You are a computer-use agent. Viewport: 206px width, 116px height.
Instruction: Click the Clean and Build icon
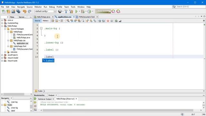[71, 12]
